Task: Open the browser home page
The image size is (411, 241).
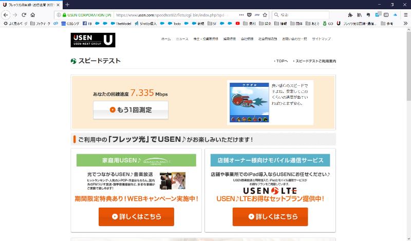Action: click(33, 15)
